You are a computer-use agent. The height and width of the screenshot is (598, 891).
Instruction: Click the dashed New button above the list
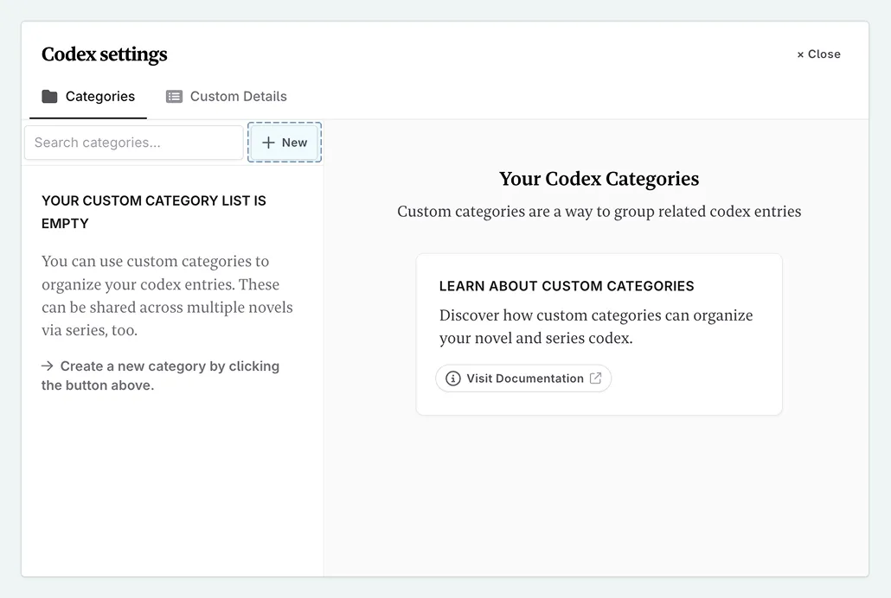click(285, 142)
